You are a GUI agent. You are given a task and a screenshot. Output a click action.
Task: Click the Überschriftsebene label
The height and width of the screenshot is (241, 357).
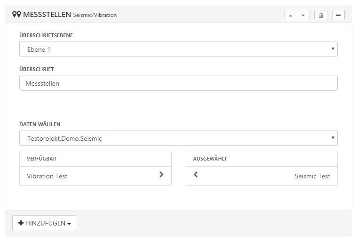pyautogui.click(x=46, y=35)
